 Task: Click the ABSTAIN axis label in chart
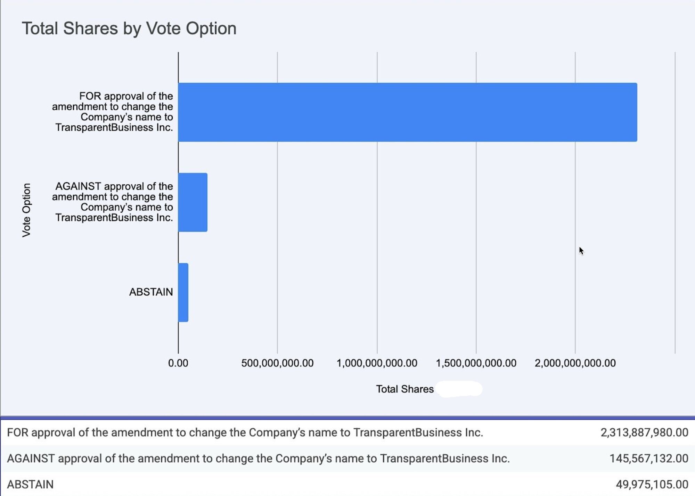click(x=151, y=292)
